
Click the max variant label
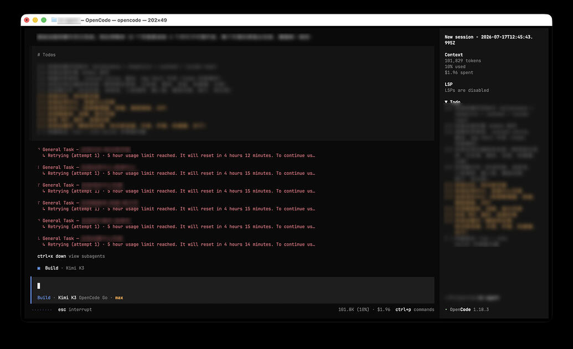click(x=119, y=298)
